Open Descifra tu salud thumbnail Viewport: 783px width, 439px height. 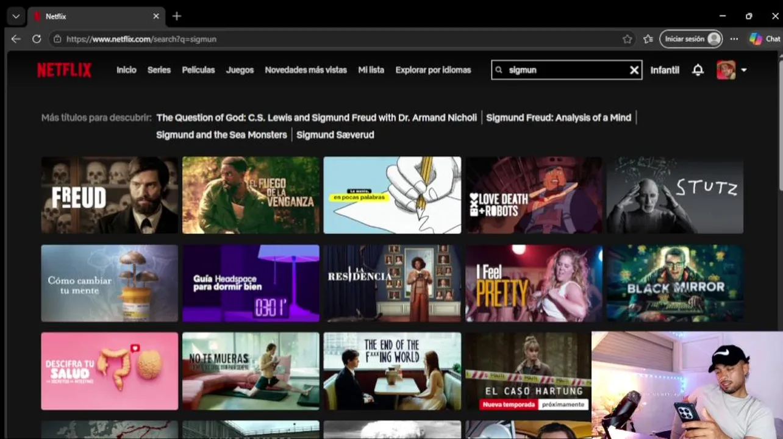point(110,371)
